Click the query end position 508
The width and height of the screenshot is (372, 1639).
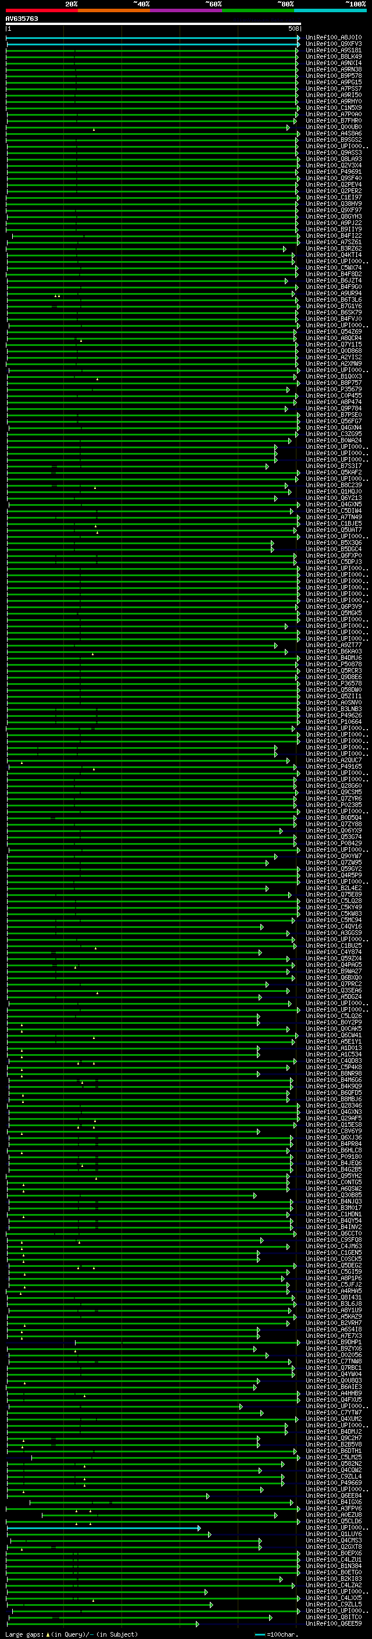tap(294, 28)
